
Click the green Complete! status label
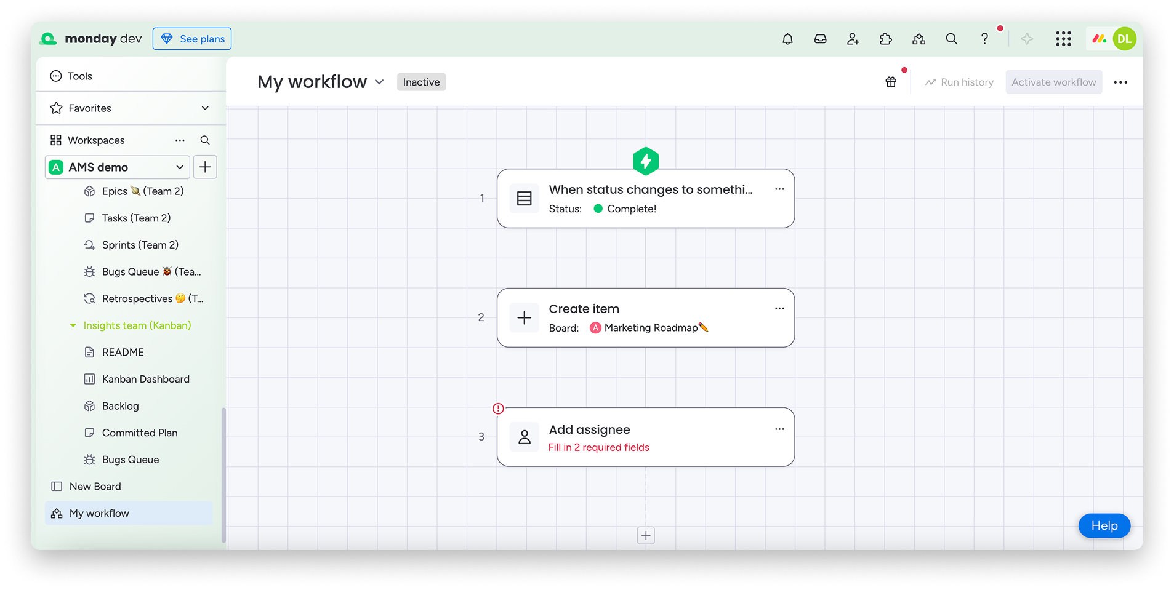pos(625,209)
